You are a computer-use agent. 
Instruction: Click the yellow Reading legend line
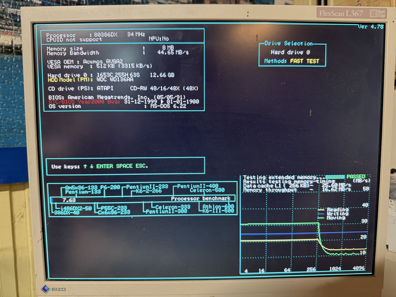coord(321,210)
